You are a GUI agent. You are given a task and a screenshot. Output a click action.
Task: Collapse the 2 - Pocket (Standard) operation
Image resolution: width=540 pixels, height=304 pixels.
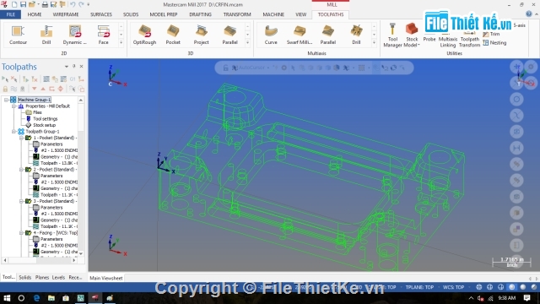tap(21, 170)
